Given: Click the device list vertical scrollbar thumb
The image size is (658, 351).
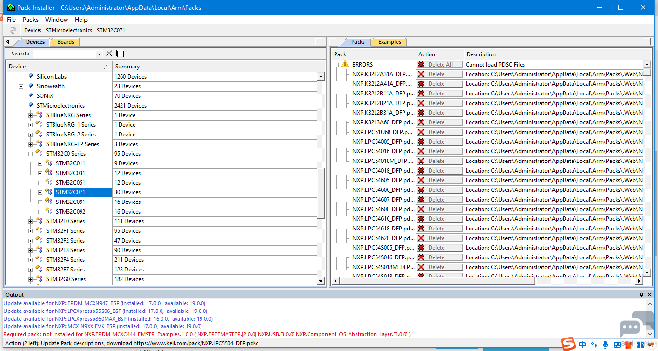Looking at the screenshot, I should point(321,193).
